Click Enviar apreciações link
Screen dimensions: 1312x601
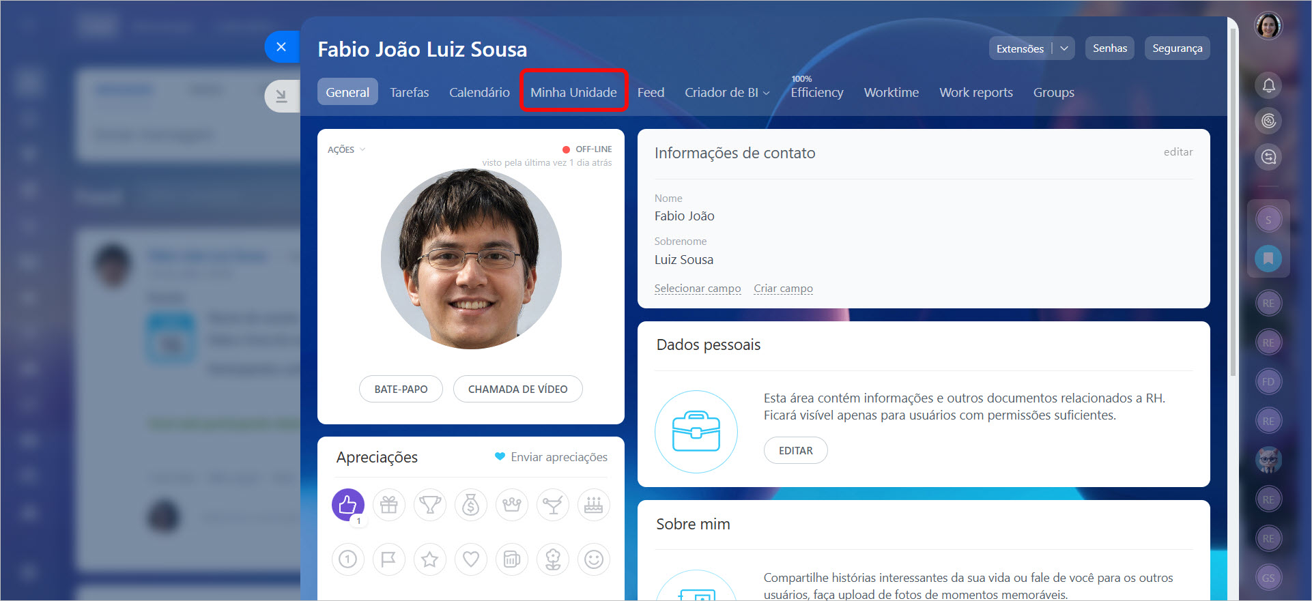tap(551, 457)
